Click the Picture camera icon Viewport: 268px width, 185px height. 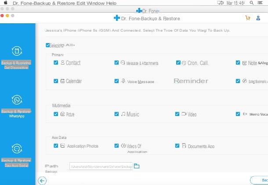coord(62,114)
